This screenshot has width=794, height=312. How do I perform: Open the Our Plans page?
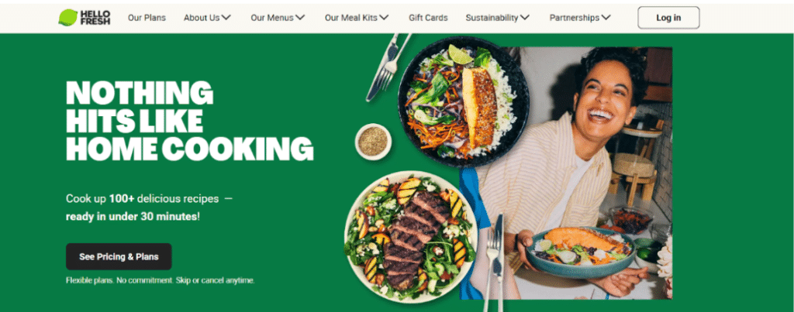point(147,18)
